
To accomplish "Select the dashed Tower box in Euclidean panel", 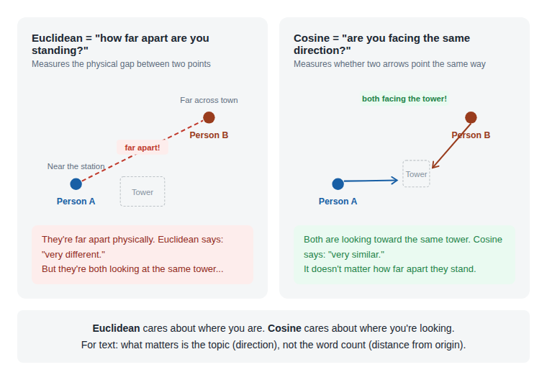I will tap(143, 191).
